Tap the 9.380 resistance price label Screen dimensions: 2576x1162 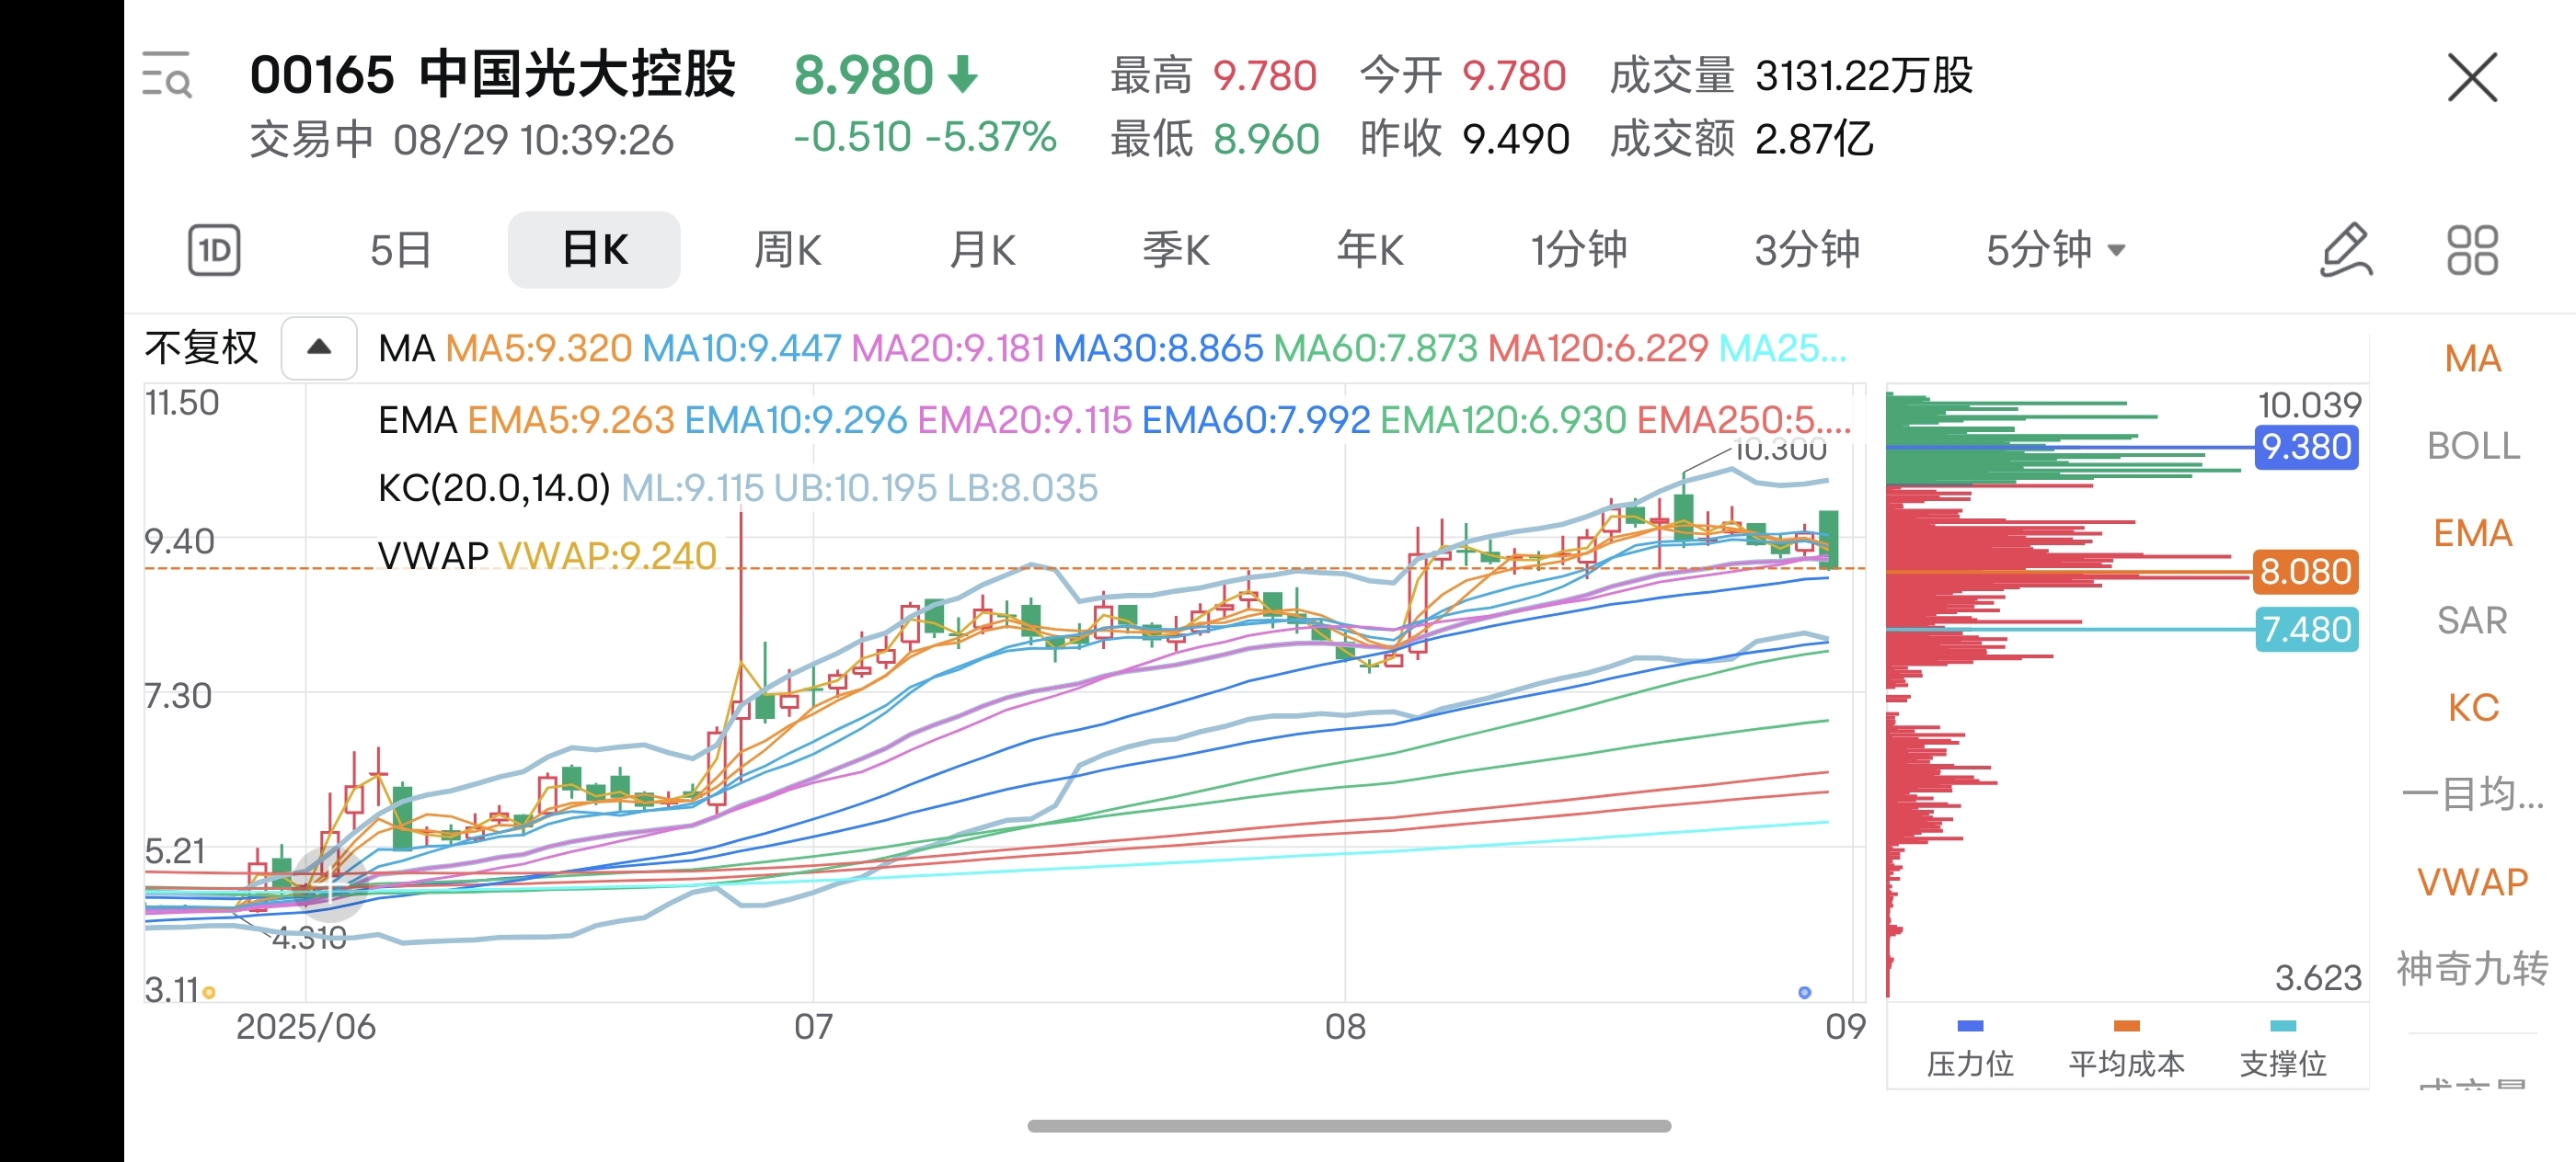[x=2306, y=447]
